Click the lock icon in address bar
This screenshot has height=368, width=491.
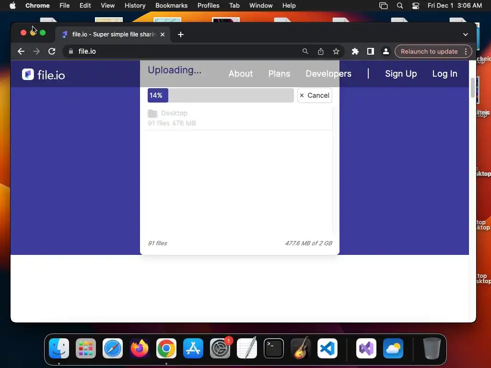click(x=71, y=51)
